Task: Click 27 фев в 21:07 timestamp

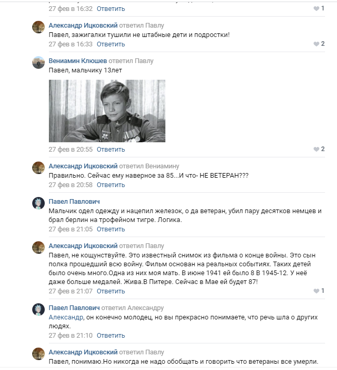Action: 70,291
